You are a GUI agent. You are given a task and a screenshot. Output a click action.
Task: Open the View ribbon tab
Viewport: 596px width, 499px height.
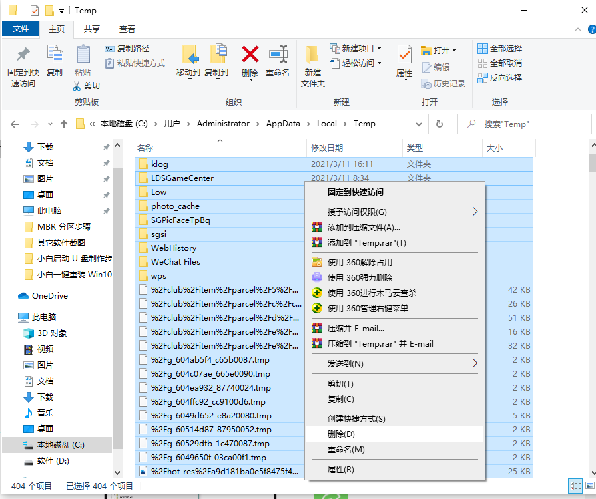coord(127,29)
